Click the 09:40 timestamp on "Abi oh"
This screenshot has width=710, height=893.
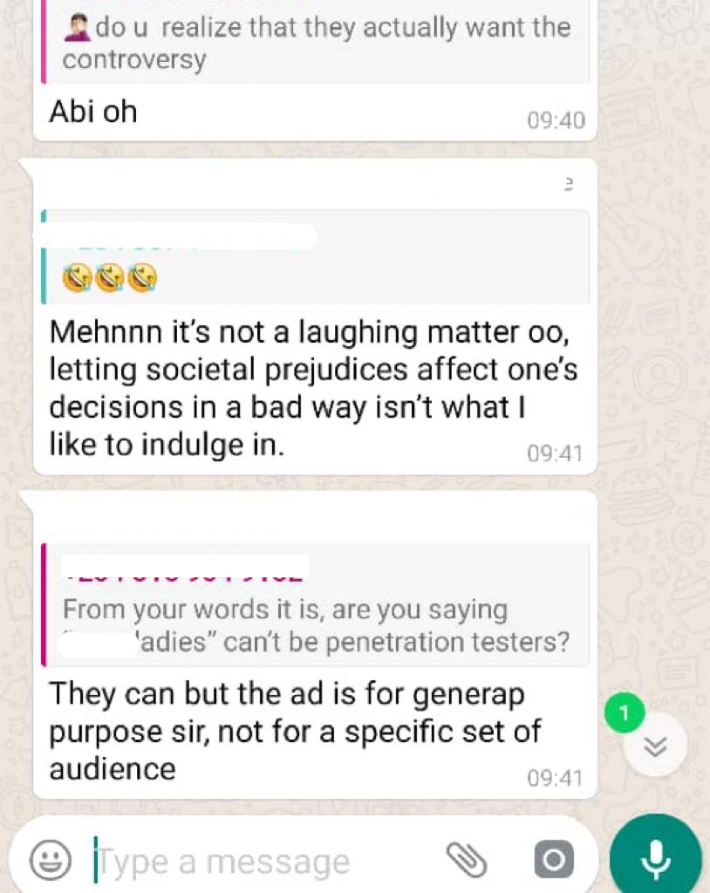tap(556, 121)
